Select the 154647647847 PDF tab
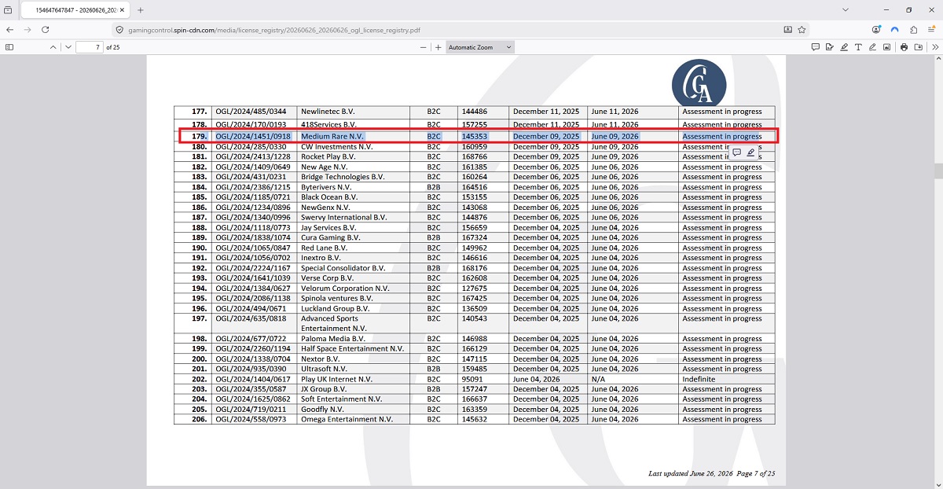This screenshot has height=489, width=943. 75,10
